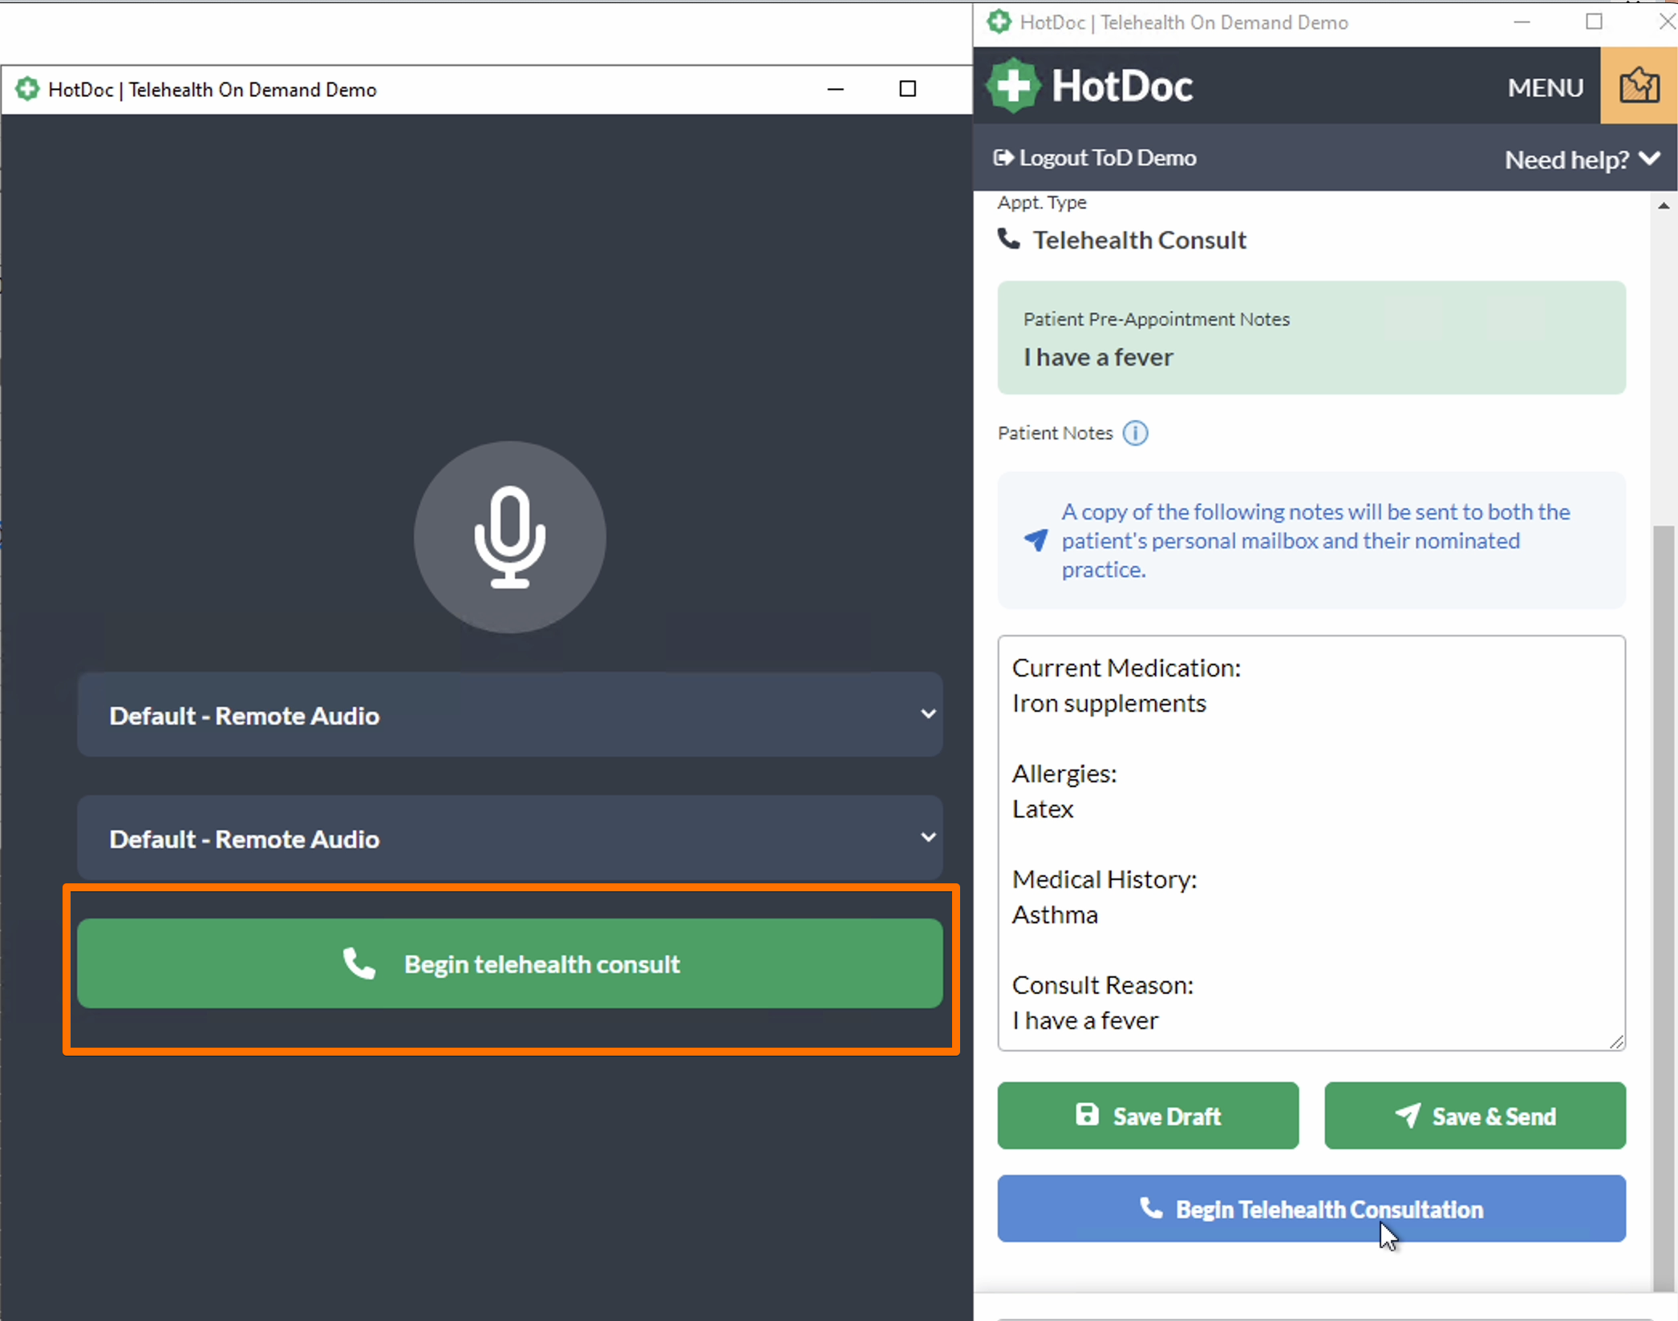This screenshot has height=1321, width=1678.
Task: Click the Telehealth Consult phone icon
Action: 1009,239
